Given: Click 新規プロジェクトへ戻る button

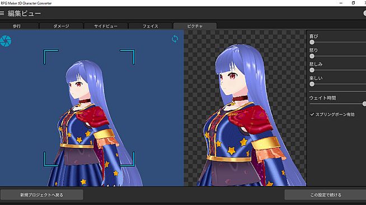Looking at the screenshot, I should pyautogui.click(x=41, y=195).
